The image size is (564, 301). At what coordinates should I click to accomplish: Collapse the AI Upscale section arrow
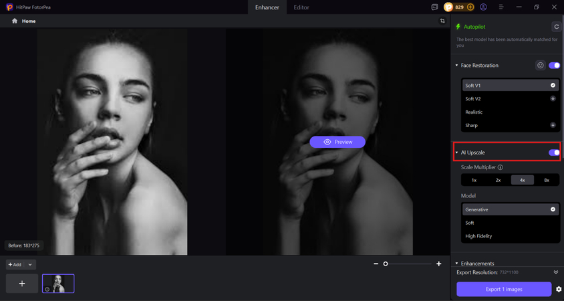pyautogui.click(x=457, y=153)
